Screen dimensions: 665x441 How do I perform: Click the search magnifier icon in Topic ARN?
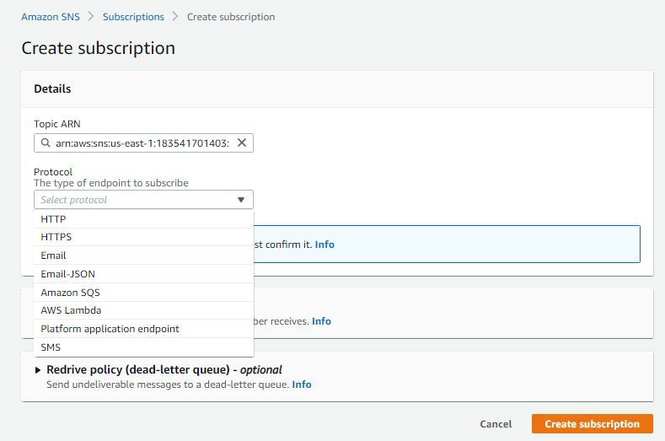[x=46, y=143]
